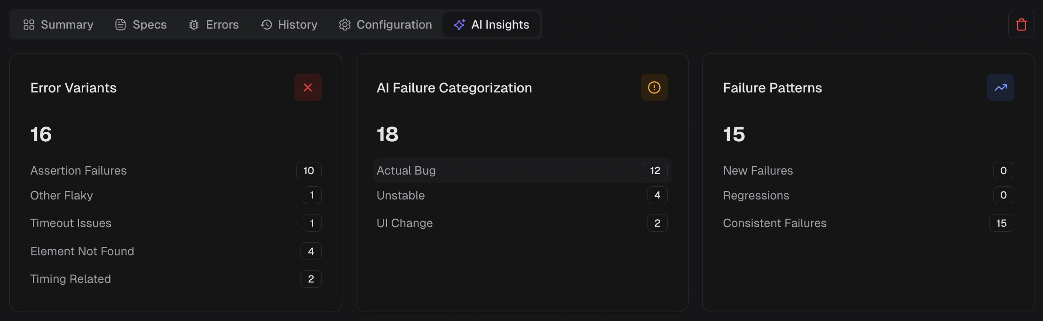This screenshot has height=321, width=1043.
Task: Select the Actual Bug category row
Action: 521,170
